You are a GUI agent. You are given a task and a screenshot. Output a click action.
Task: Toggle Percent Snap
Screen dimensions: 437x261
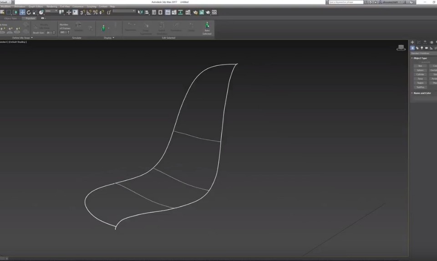pyautogui.click(x=95, y=12)
